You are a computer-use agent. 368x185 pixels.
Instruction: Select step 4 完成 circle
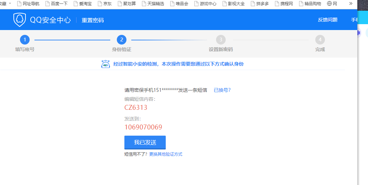(x=320, y=40)
